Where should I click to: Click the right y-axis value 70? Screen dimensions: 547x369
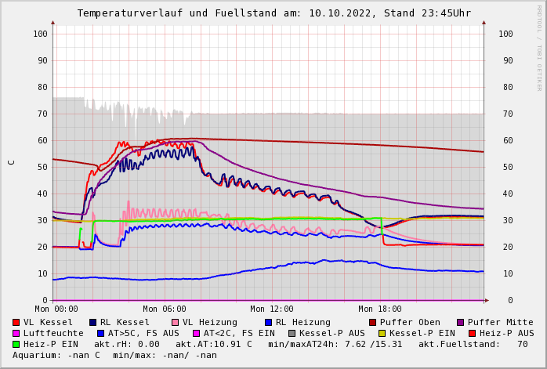(x=508, y=114)
